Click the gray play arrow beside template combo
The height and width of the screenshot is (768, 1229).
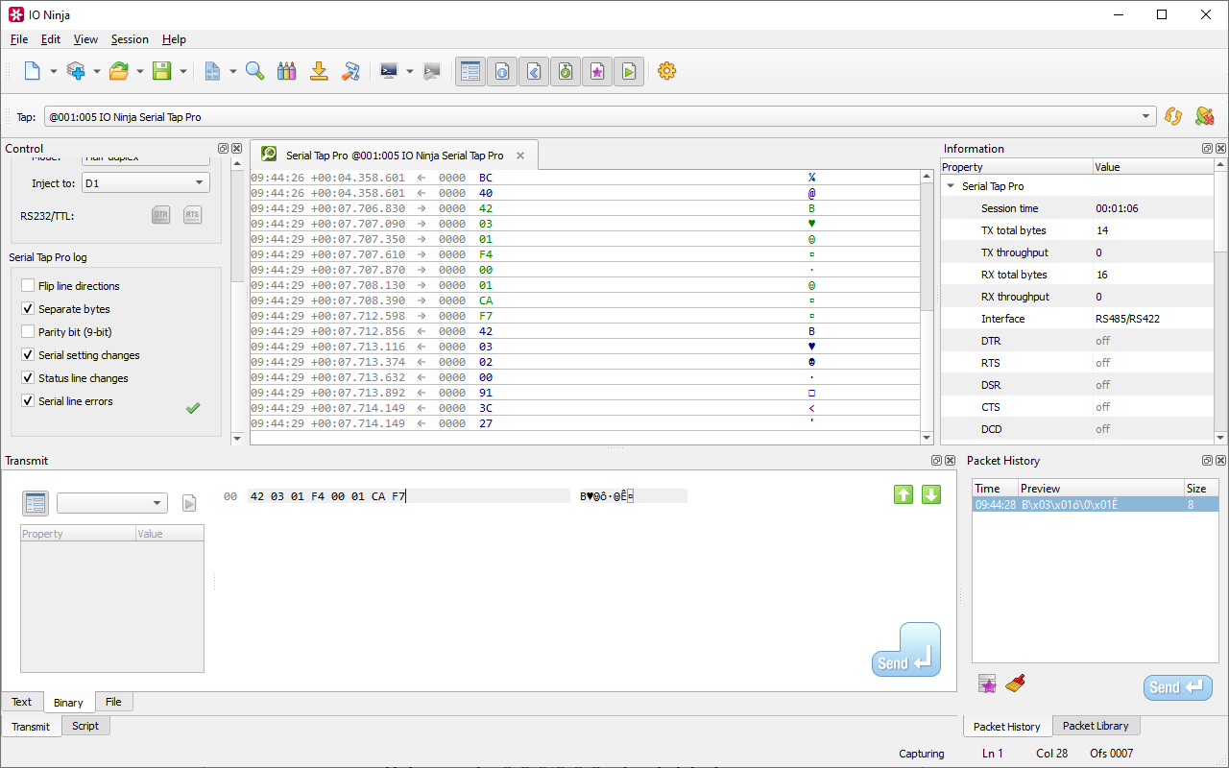189,503
